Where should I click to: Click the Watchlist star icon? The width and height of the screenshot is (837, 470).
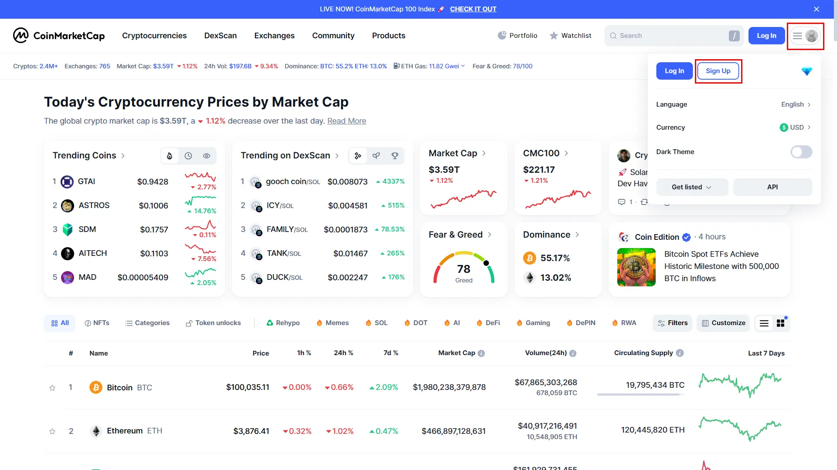point(552,36)
